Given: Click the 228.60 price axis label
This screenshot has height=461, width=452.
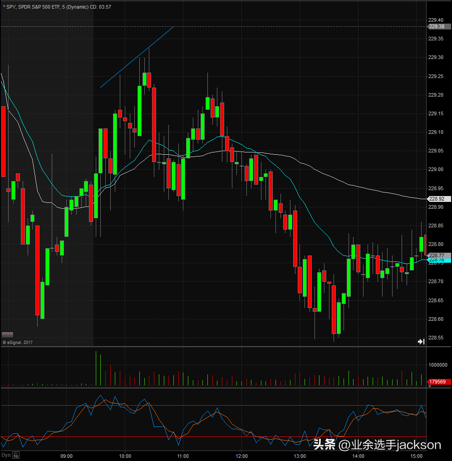Looking at the screenshot, I should click(436, 319).
